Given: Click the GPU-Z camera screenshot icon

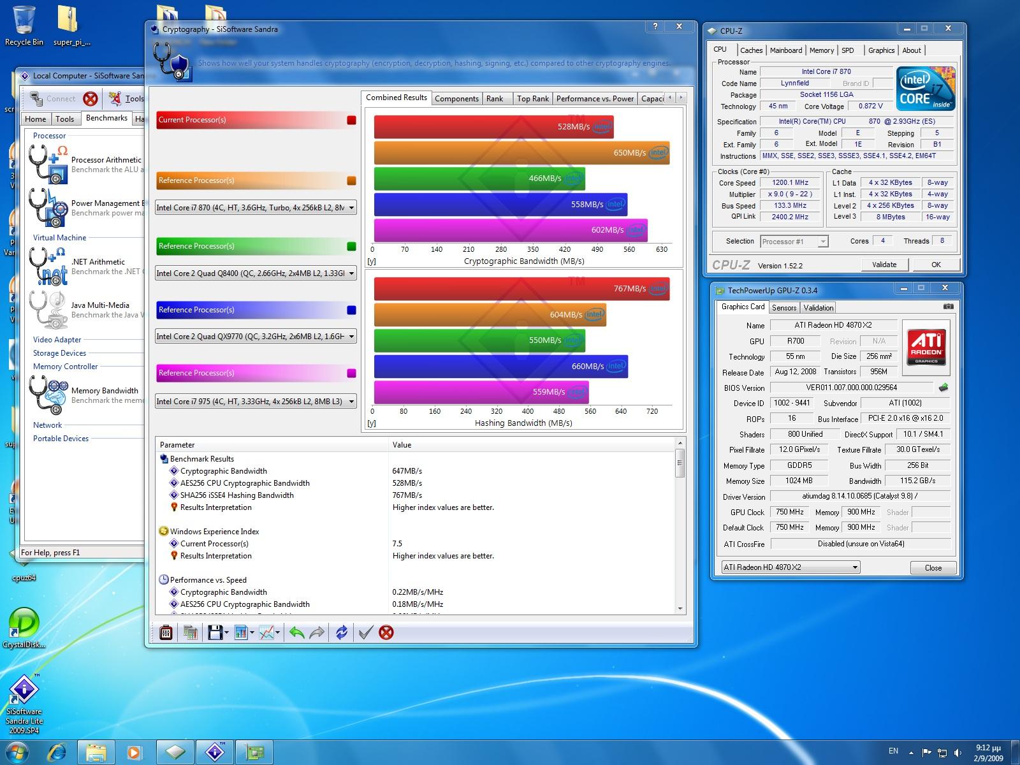Looking at the screenshot, I should click(949, 307).
